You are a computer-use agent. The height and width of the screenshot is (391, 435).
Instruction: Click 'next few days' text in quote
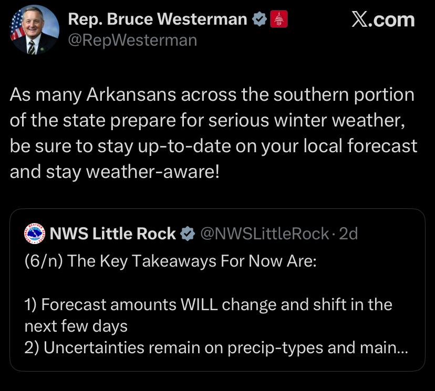76,326
